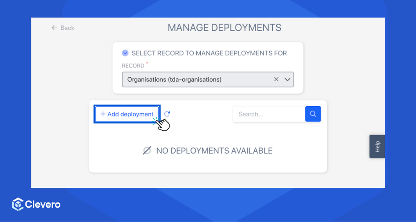Click the Clevero logo

[36, 204]
